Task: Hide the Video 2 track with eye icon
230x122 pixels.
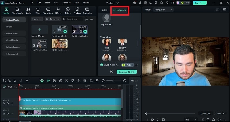Action: tap(12, 104)
